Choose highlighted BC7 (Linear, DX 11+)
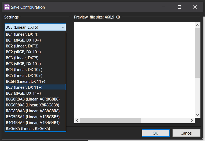 35,87
